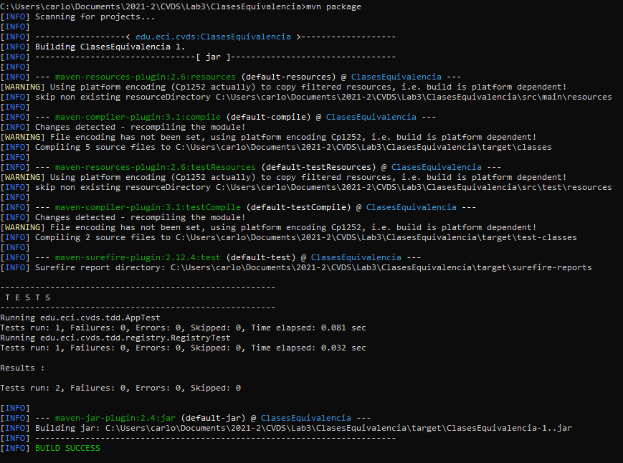Viewport: 623px width, 463px height.
Task: Click '(default-resources)' execution id text
Action: coord(288,77)
